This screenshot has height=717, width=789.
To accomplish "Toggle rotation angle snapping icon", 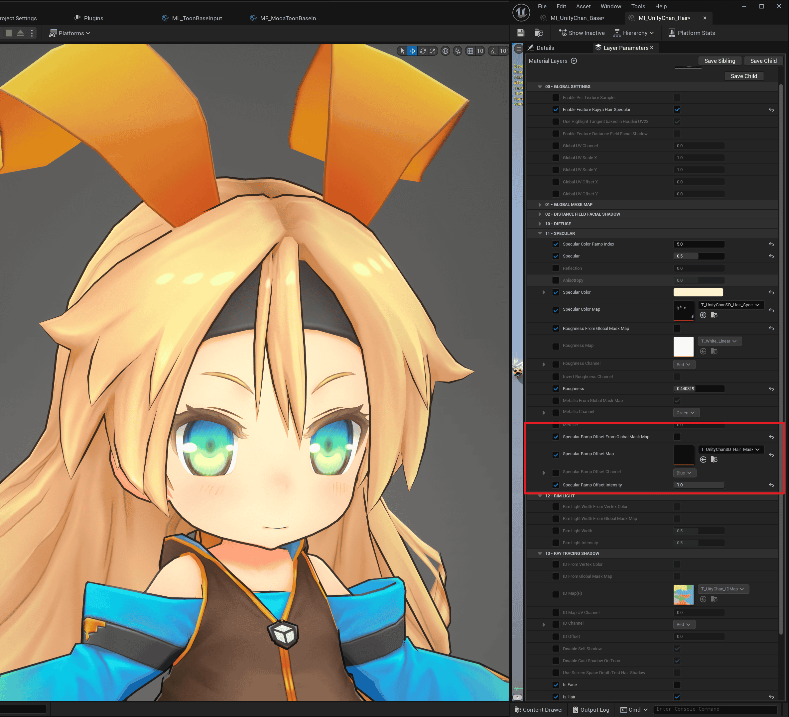I will coord(493,51).
